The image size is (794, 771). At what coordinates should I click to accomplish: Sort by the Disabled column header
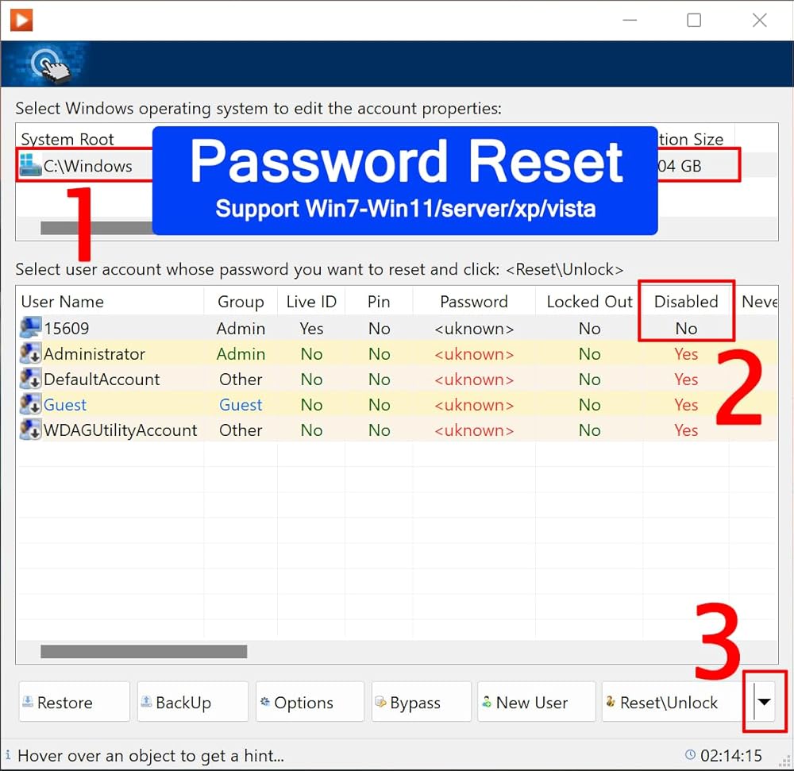tap(685, 302)
